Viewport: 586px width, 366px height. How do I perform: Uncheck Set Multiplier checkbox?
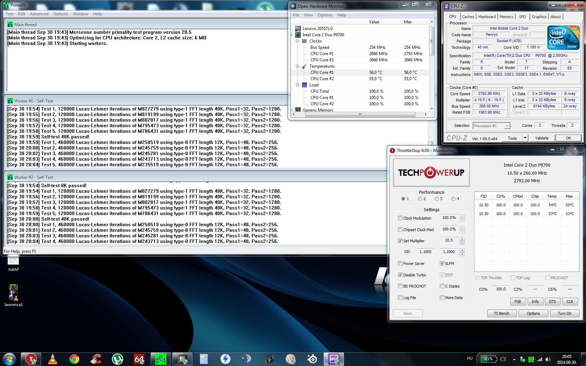tap(400, 241)
